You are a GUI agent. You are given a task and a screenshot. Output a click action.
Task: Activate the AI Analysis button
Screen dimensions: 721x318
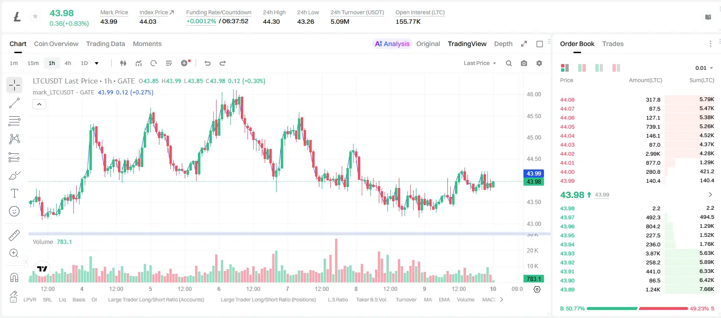tap(392, 44)
